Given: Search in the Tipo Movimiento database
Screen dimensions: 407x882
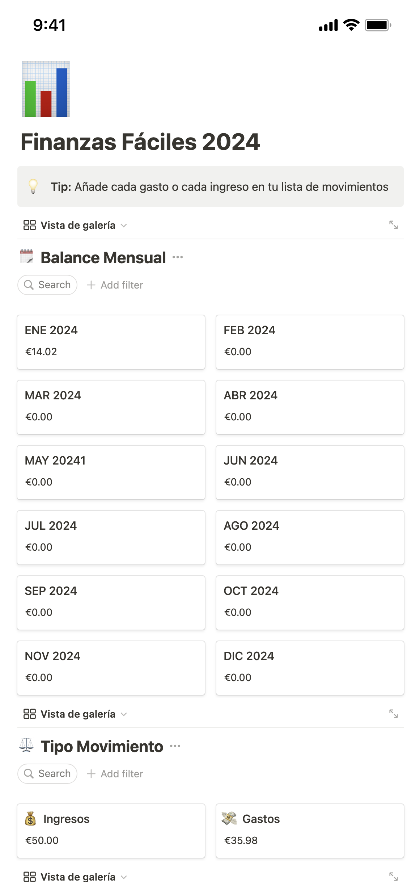Looking at the screenshot, I should tap(47, 774).
